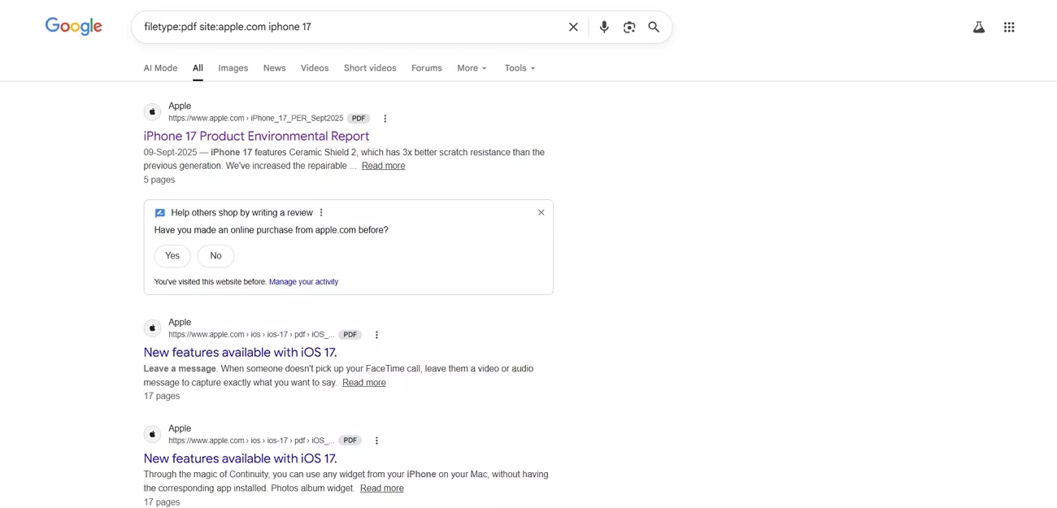The image size is (1057, 508).
Task: Open the review prompt options menu
Action: coord(321,212)
